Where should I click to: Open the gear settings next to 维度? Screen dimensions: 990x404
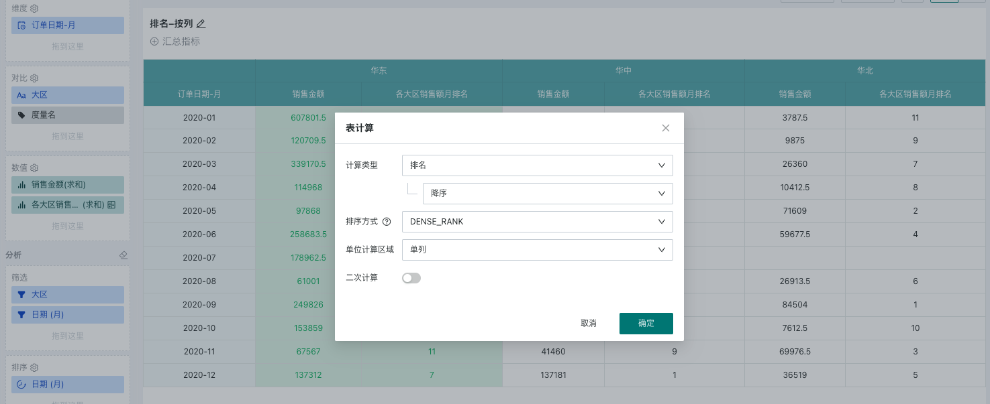pyautogui.click(x=34, y=9)
